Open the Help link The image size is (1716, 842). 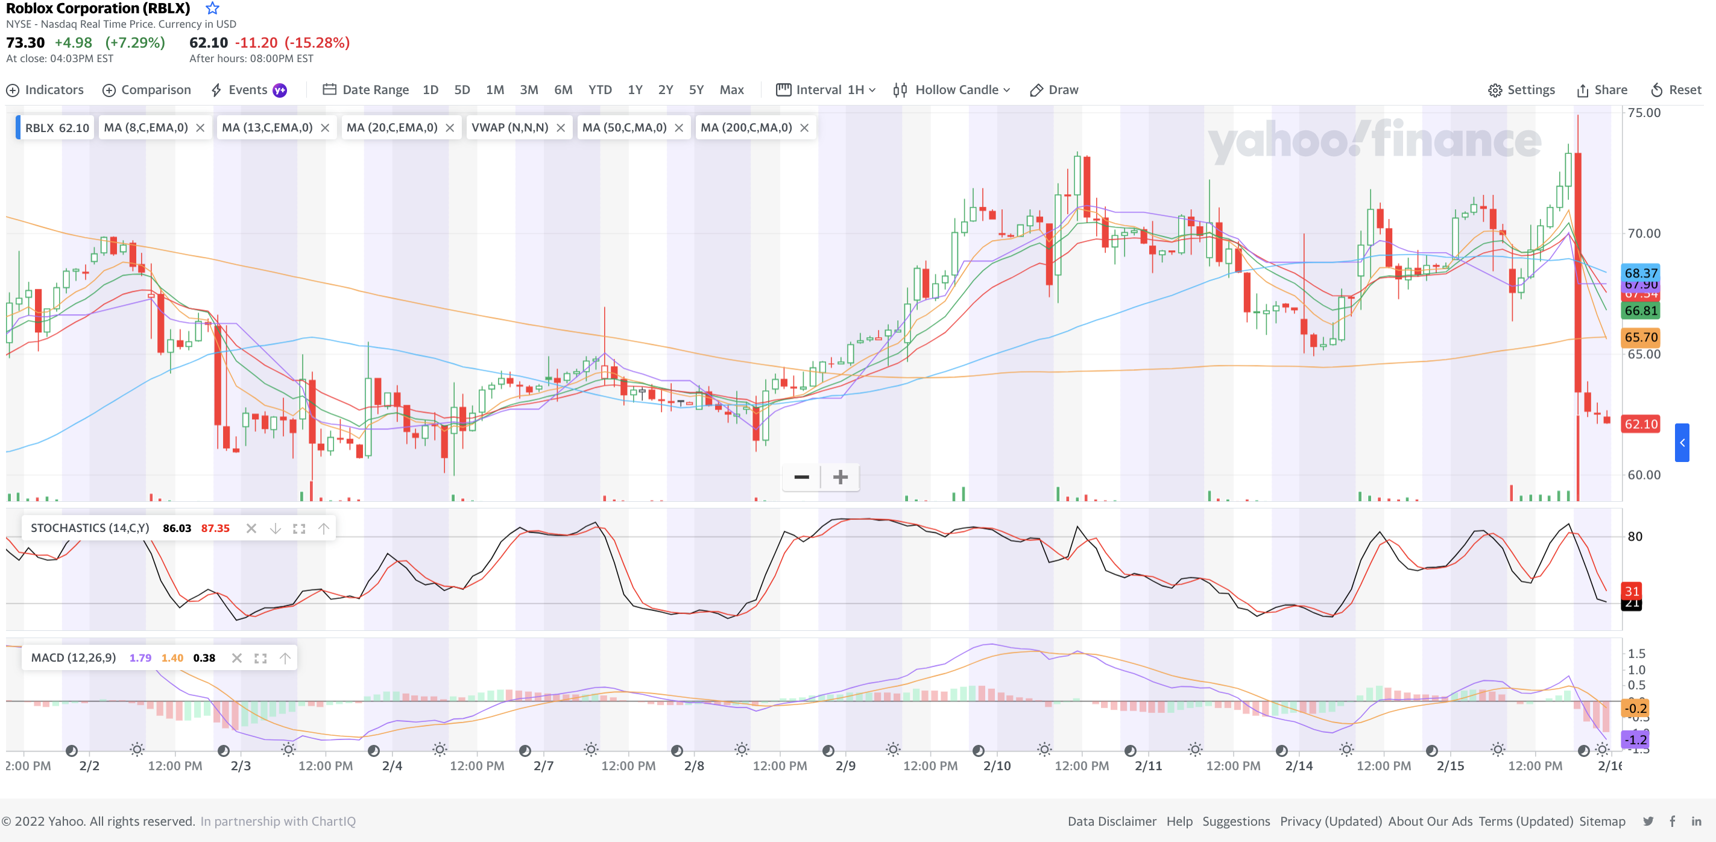tap(1179, 821)
